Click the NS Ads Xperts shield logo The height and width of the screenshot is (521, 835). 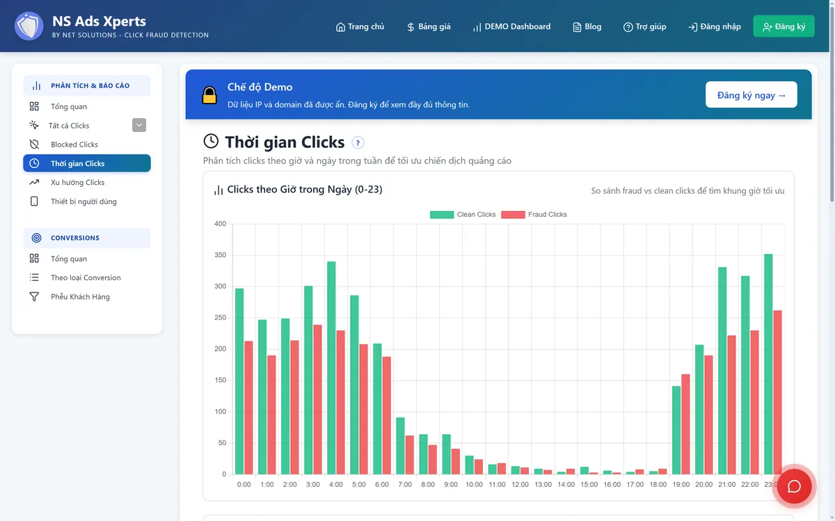pos(29,26)
